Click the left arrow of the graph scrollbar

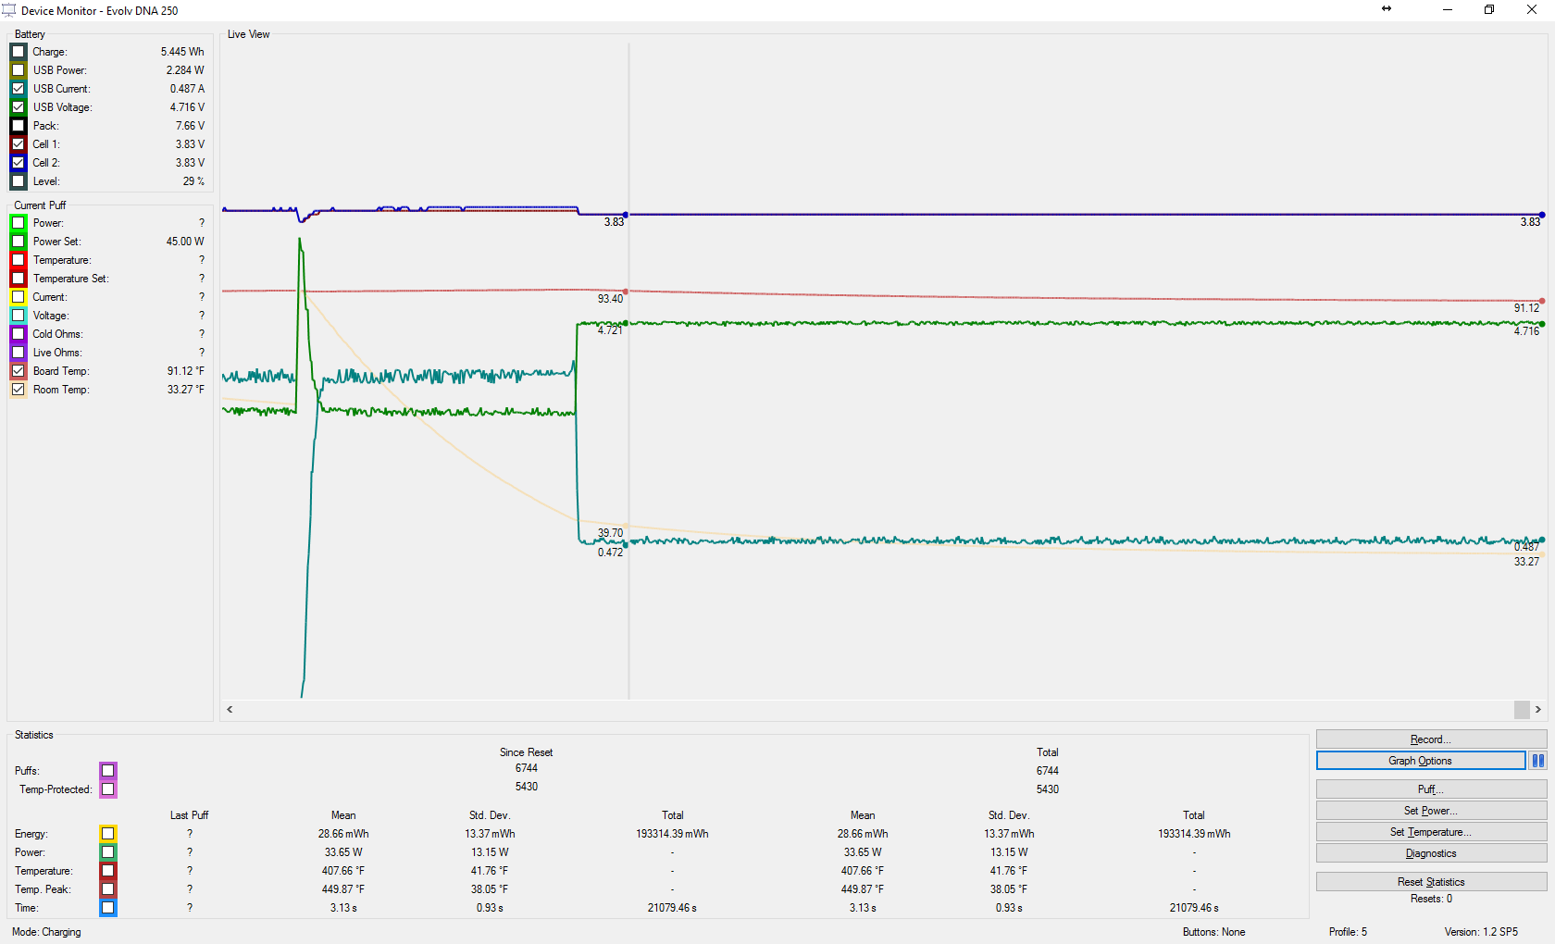click(230, 710)
